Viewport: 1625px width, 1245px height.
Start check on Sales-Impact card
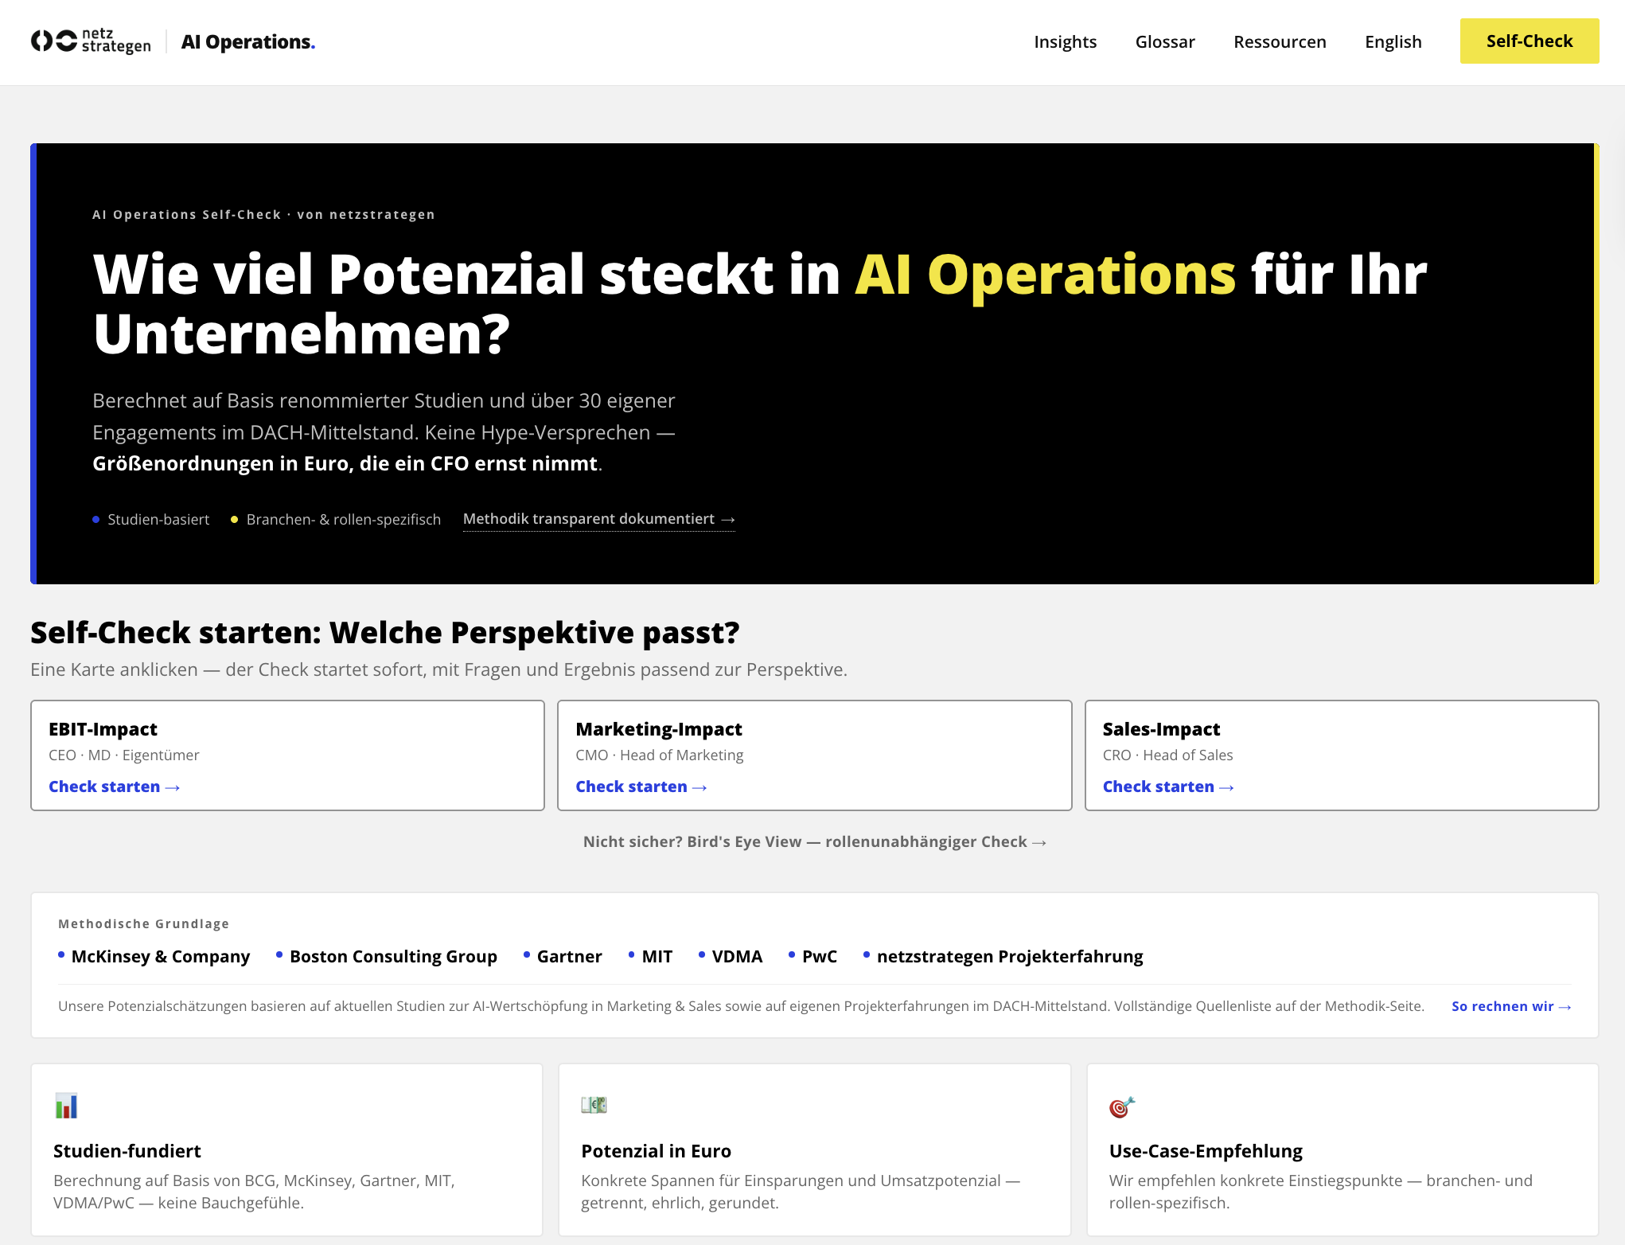tap(1167, 786)
